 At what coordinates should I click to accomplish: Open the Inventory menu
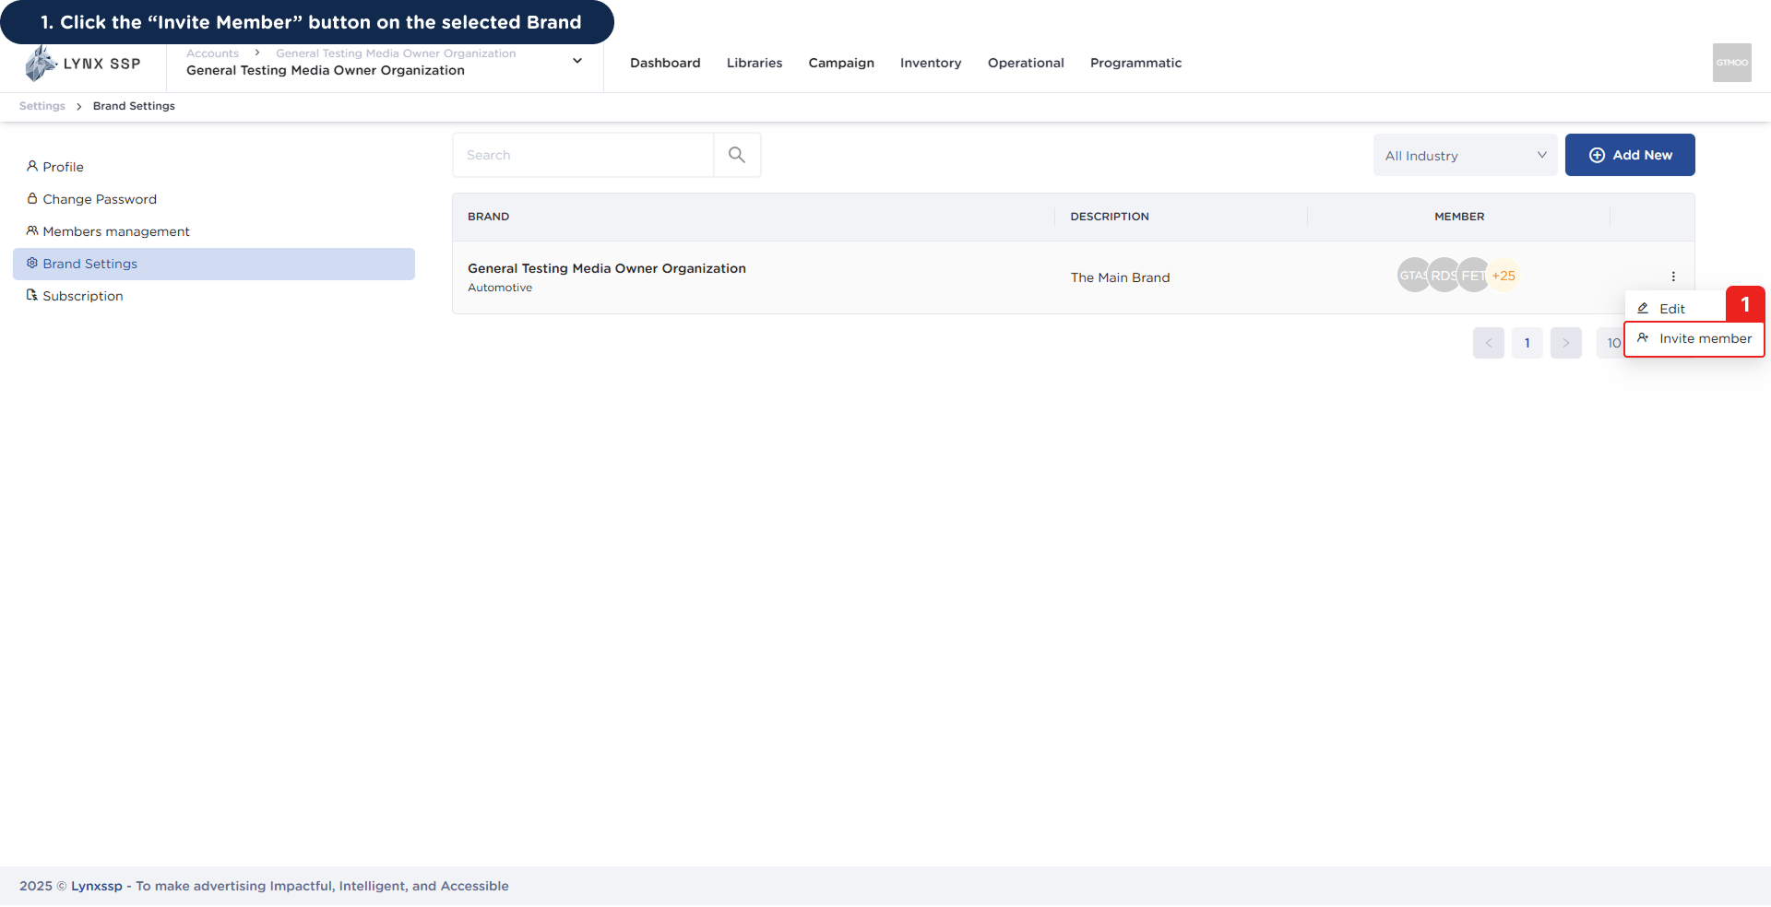pos(931,63)
